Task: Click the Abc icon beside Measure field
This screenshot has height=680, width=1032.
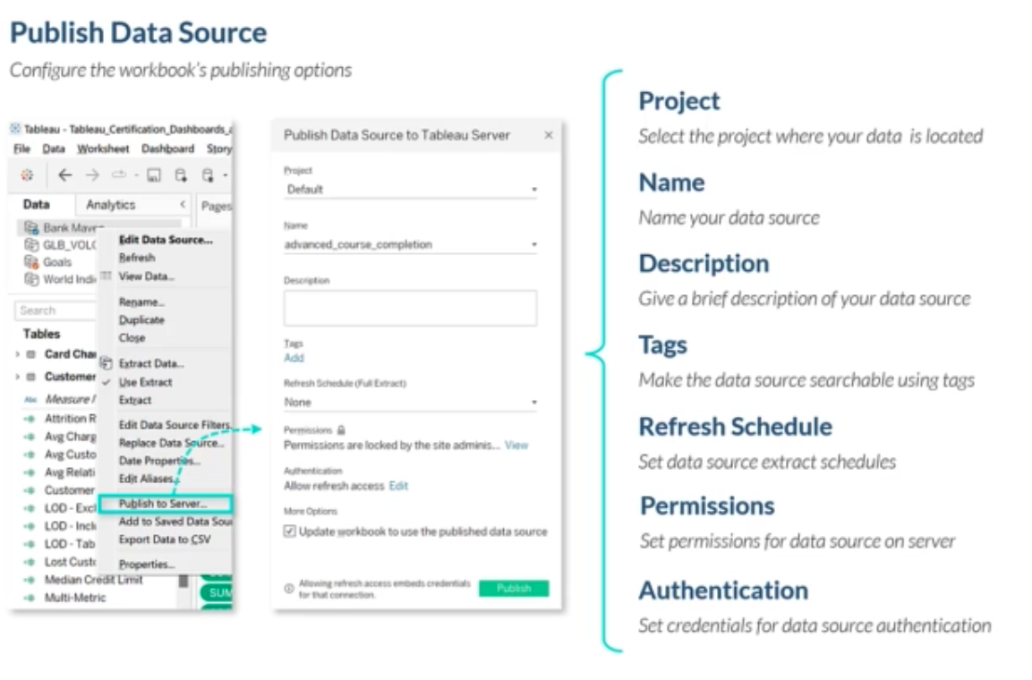Action: (30, 399)
